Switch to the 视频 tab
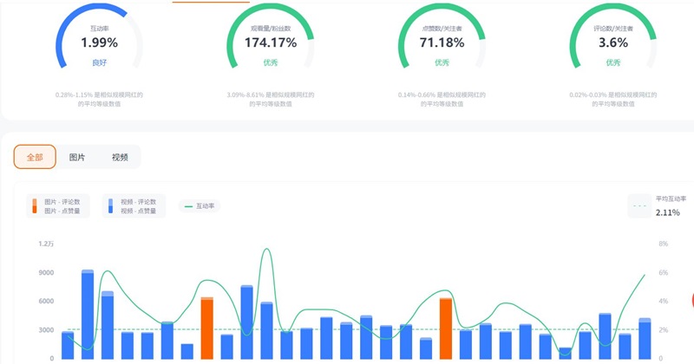 (x=120, y=157)
